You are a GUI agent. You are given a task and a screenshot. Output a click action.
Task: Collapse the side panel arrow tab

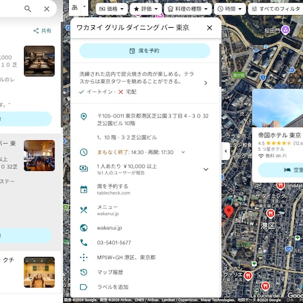tap(226, 151)
